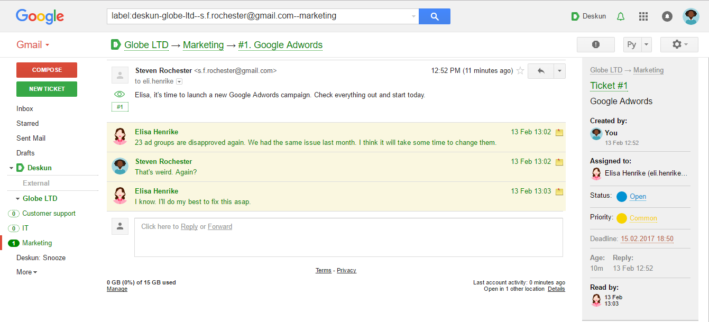Click the COMPOSE button
The image size is (709, 322).
[x=47, y=70]
